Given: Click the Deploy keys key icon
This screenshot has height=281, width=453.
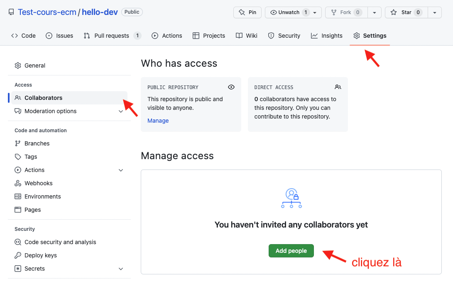Looking at the screenshot, I should pos(18,255).
